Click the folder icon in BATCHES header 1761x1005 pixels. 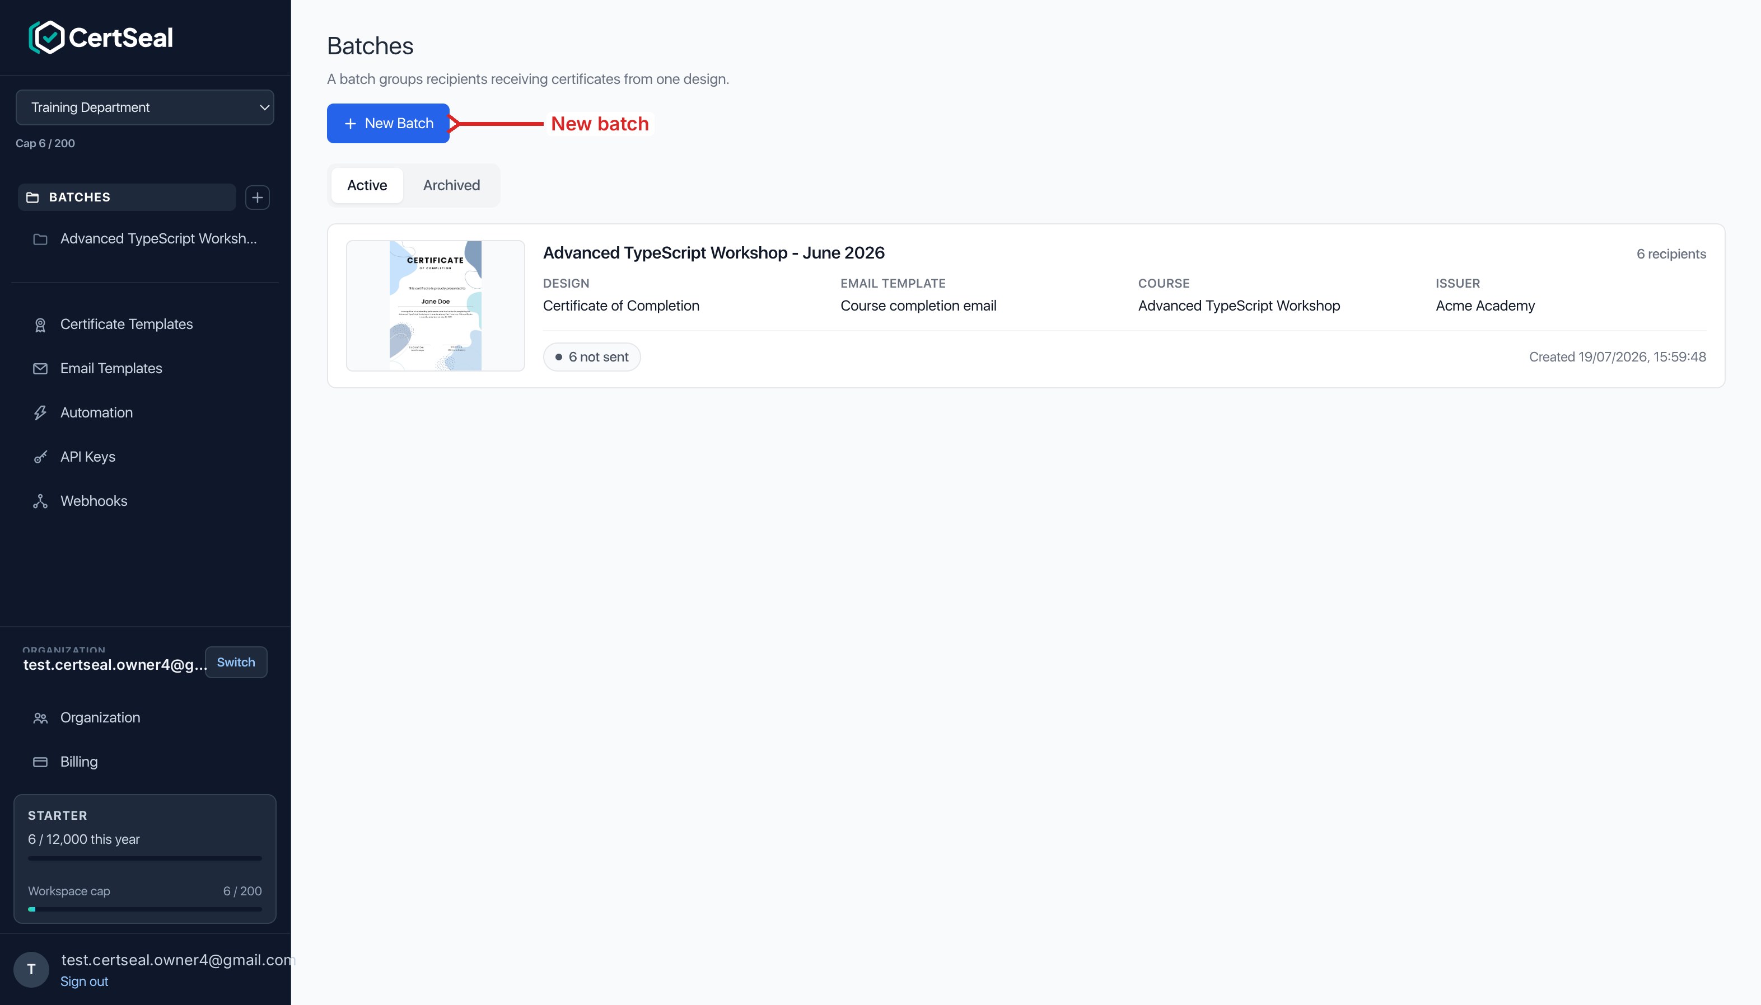point(32,198)
